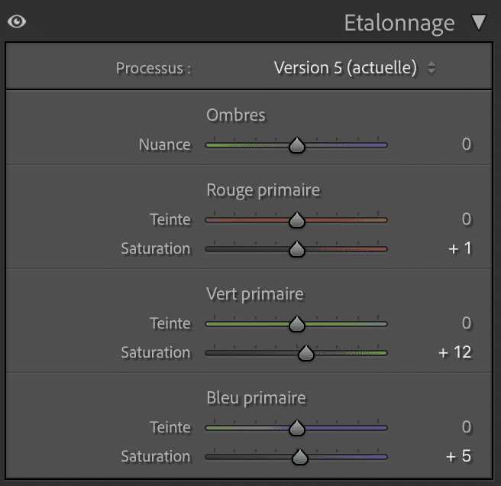Screen dimensions: 501x486
Task: Click the Vert primaire Saturation slider handle
Action: (306, 353)
